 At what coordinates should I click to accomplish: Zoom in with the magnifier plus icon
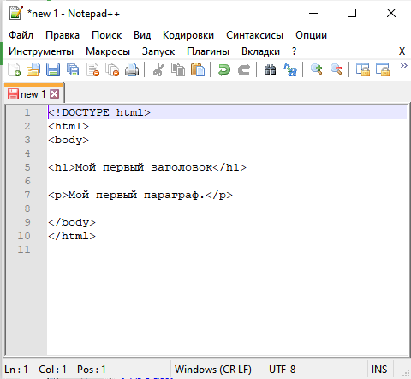tap(316, 69)
